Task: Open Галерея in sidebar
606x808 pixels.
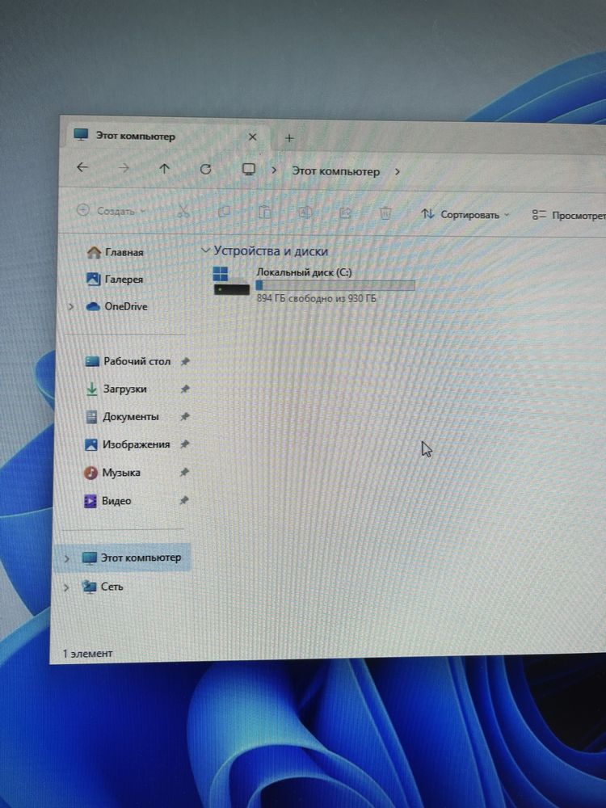Action: coord(115,280)
